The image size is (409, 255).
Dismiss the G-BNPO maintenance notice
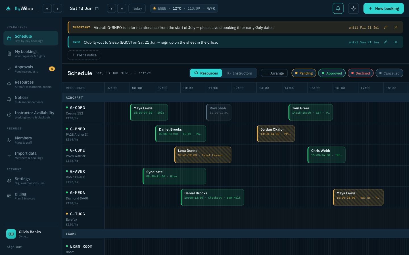396,27
